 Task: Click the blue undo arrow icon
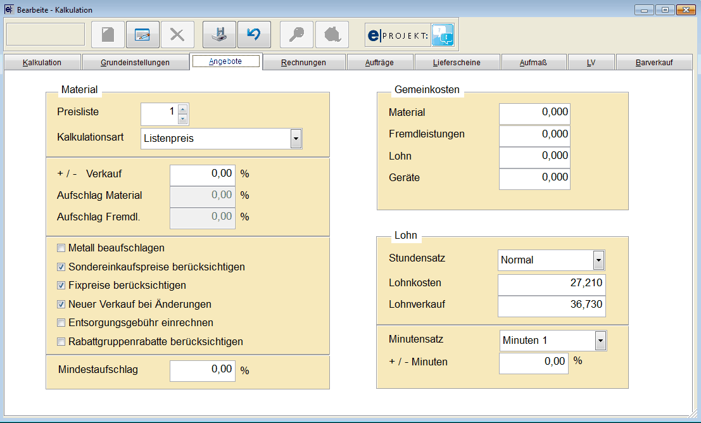point(254,35)
